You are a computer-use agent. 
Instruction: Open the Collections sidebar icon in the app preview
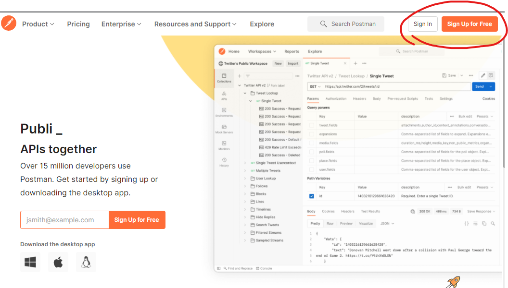pyautogui.click(x=224, y=78)
